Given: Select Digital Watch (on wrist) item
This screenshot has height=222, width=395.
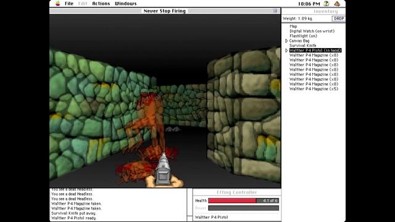Looking at the screenshot, I should pyautogui.click(x=312, y=31).
